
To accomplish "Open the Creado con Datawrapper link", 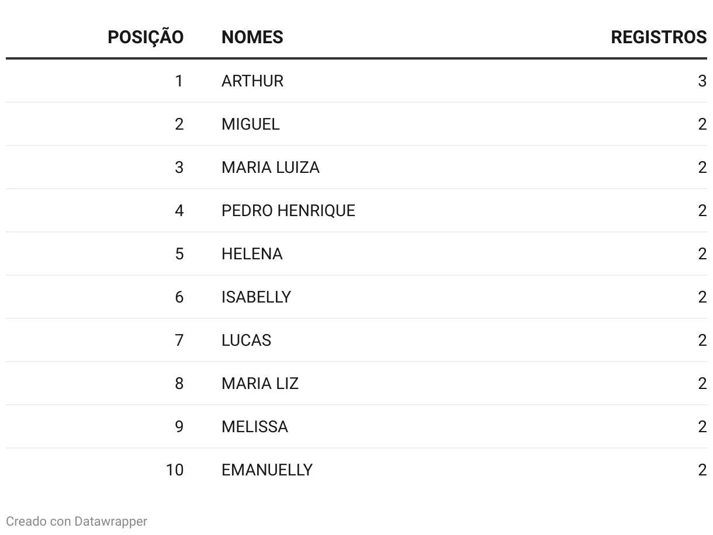I will tap(77, 521).
